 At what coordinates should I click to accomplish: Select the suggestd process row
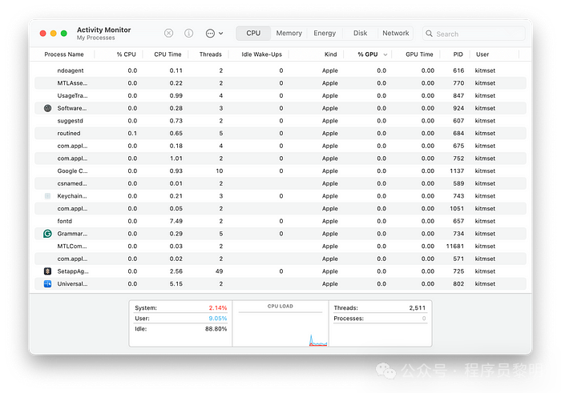point(280,121)
